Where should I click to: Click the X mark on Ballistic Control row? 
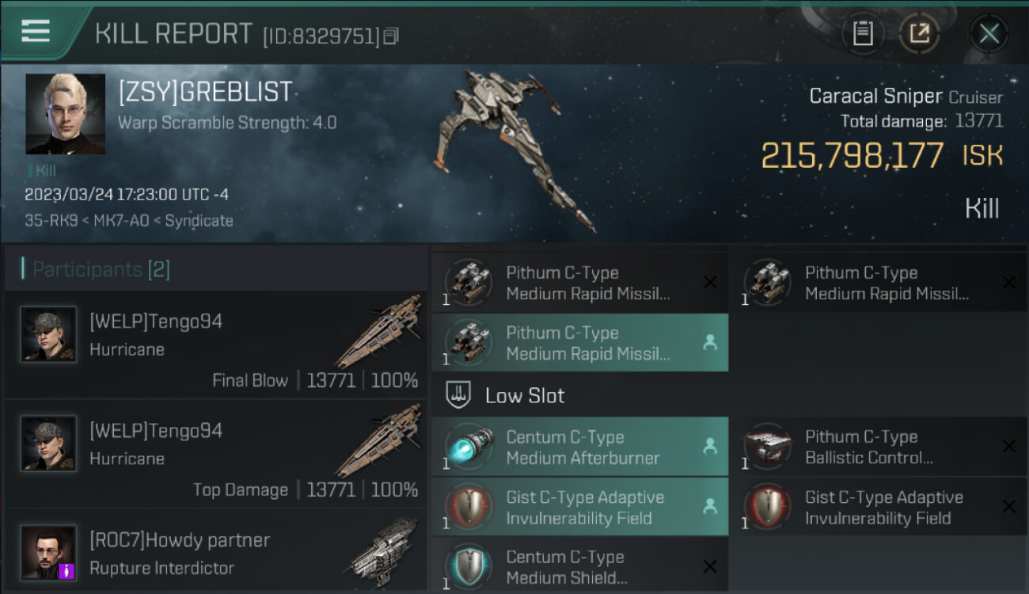[x=1008, y=447]
